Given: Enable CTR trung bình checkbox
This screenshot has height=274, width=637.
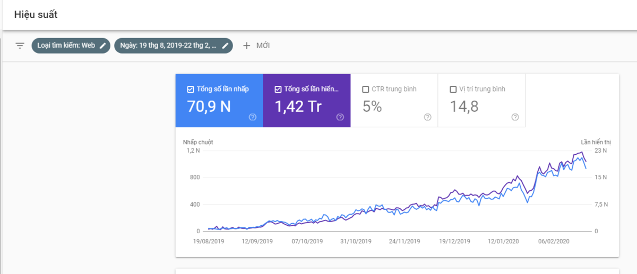Looking at the screenshot, I should pyautogui.click(x=365, y=89).
